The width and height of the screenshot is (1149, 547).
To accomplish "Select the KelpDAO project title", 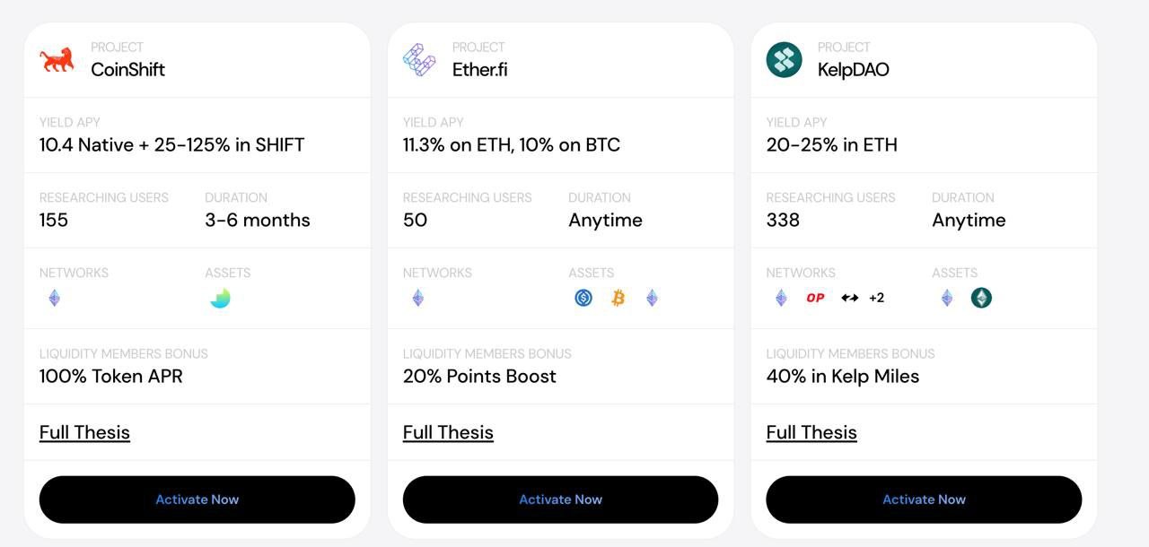I will click(x=853, y=69).
